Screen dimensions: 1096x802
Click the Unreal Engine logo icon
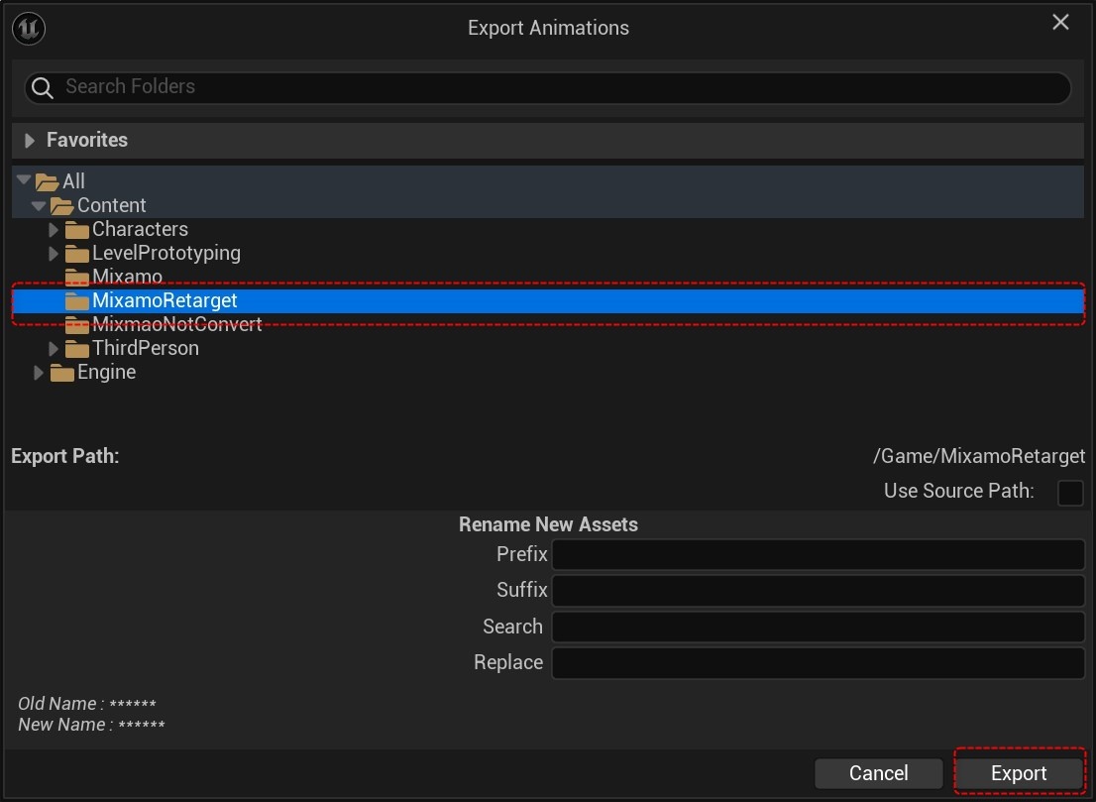coord(29,28)
